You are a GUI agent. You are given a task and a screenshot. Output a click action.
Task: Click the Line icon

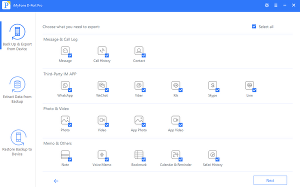(249, 85)
